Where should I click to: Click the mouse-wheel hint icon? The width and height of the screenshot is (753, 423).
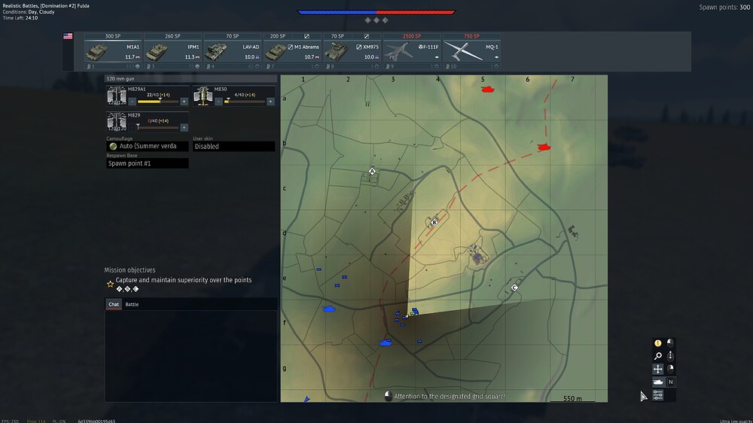tap(670, 356)
